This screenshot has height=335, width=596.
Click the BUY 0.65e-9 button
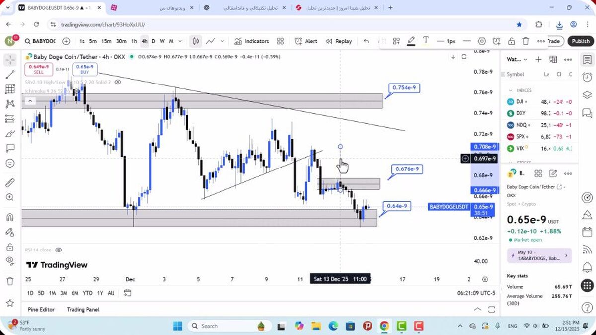84,69
